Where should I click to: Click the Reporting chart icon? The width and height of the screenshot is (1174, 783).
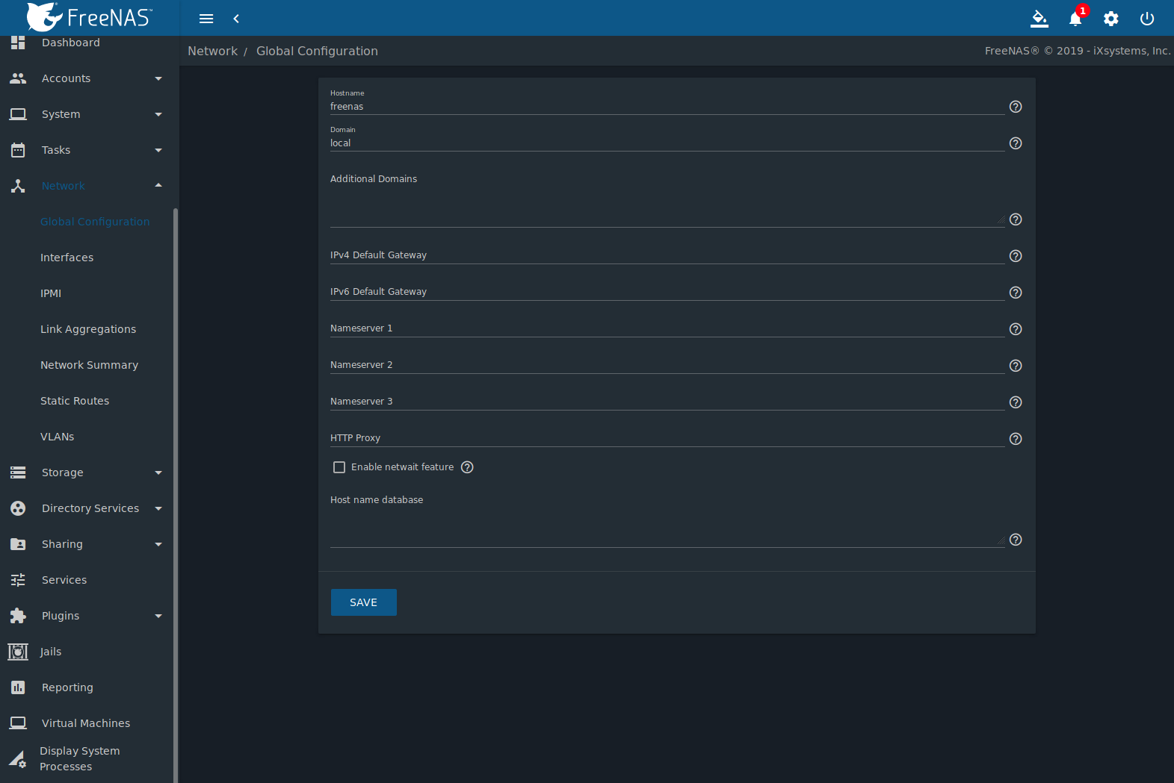tap(18, 687)
